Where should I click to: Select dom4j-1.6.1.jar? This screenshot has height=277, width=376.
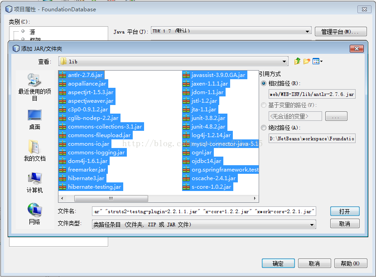84,161
